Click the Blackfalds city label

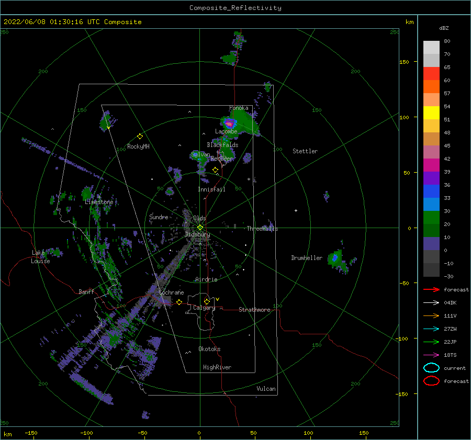click(x=222, y=145)
